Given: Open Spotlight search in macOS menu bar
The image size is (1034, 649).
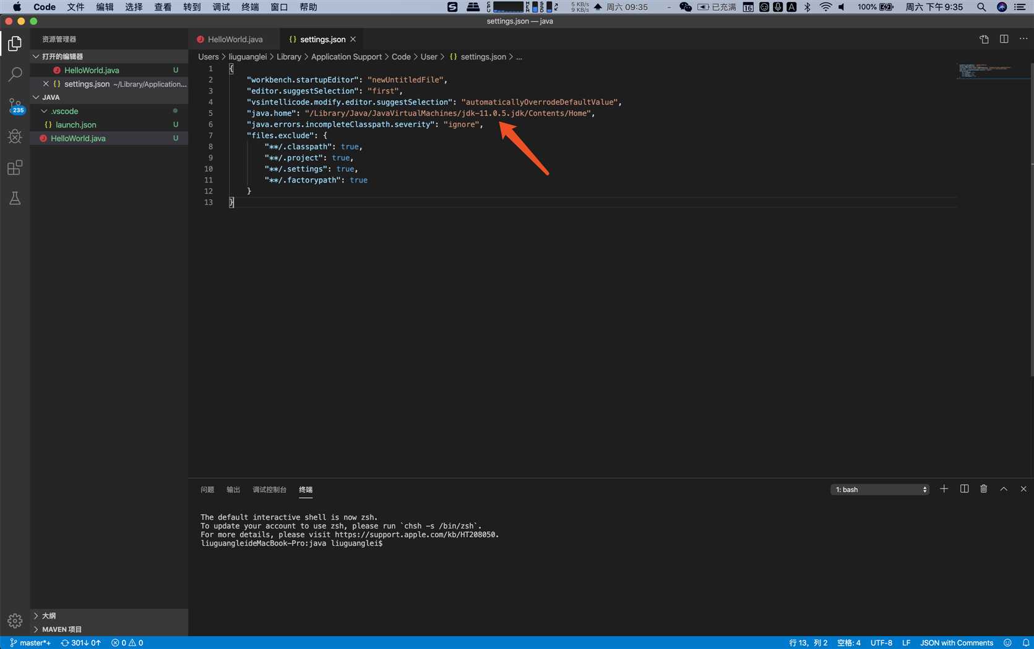Looking at the screenshot, I should (x=981, y=7).
